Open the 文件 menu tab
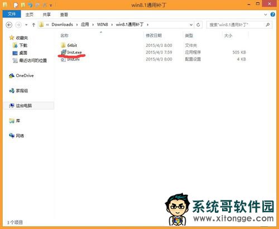Screen dimensions: 279x229 [12, 14]
